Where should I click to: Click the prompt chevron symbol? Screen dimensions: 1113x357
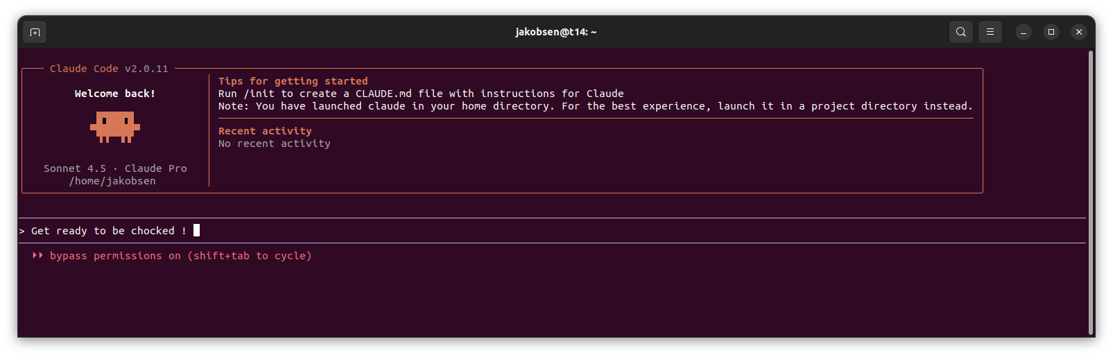pyautogui.click(x=22, y=232)
